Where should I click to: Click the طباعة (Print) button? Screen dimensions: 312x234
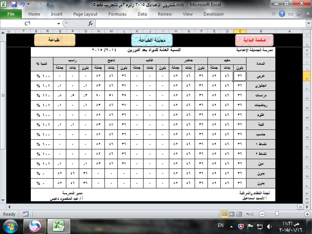tap(54, 40)
